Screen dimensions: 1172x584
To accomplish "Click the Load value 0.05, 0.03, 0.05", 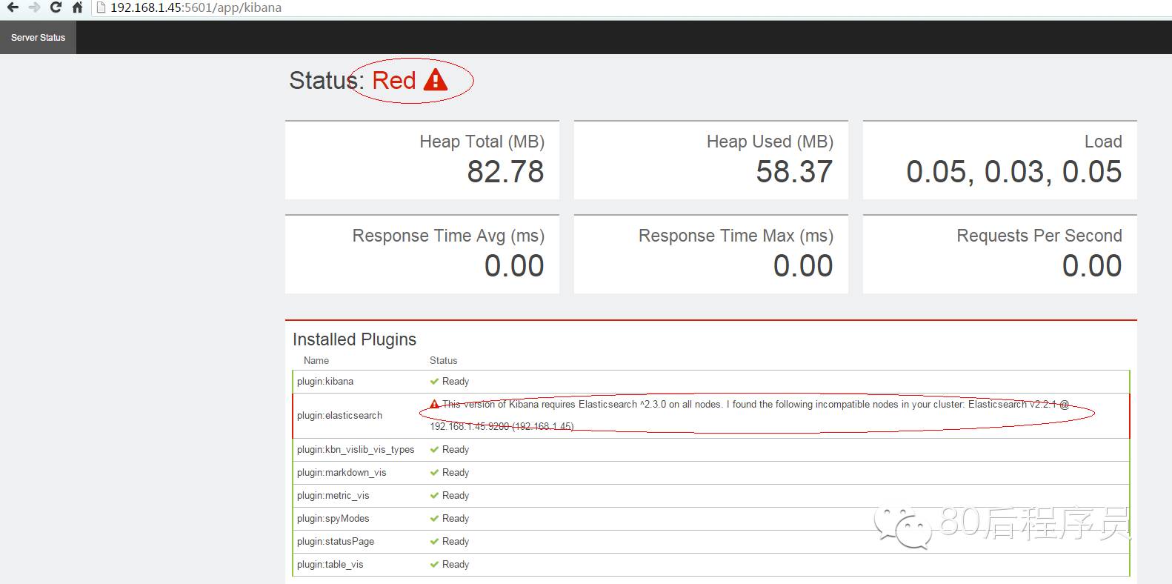I will coord(1014,172).
